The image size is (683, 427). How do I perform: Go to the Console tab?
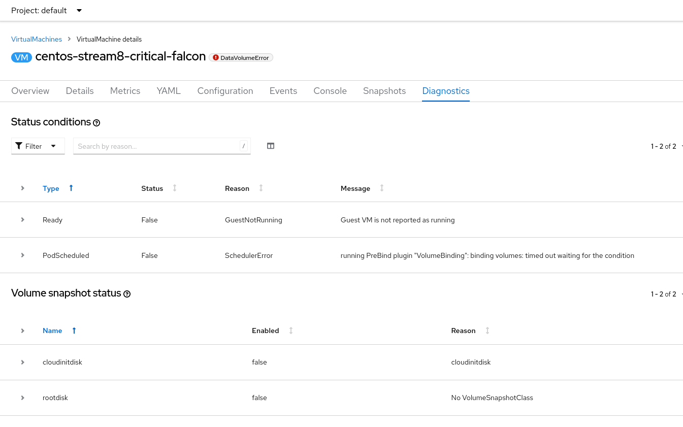[330, 91]
